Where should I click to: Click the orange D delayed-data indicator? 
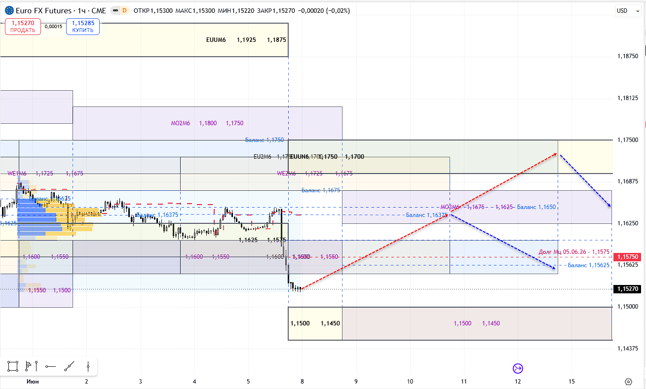124,10
